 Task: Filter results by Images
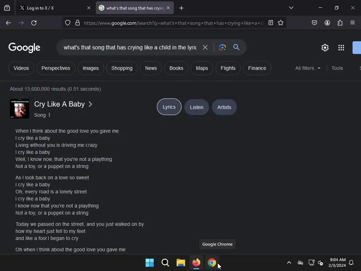pyautogui.click(x=91, y=68)
